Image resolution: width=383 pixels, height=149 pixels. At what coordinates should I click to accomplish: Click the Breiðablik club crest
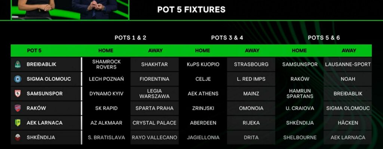17,64
